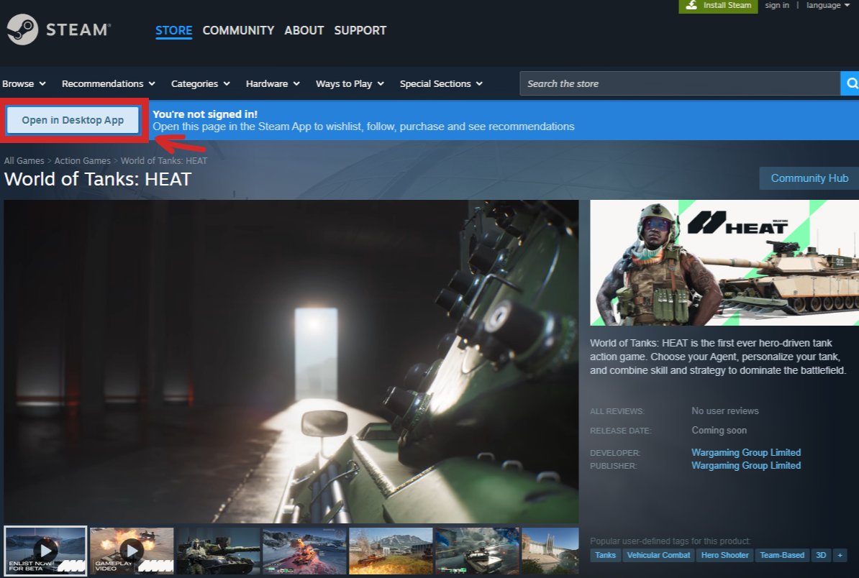Click the Install Steam download icon
The height and width of the screenshot is (578, 859).
coord(691,5)
